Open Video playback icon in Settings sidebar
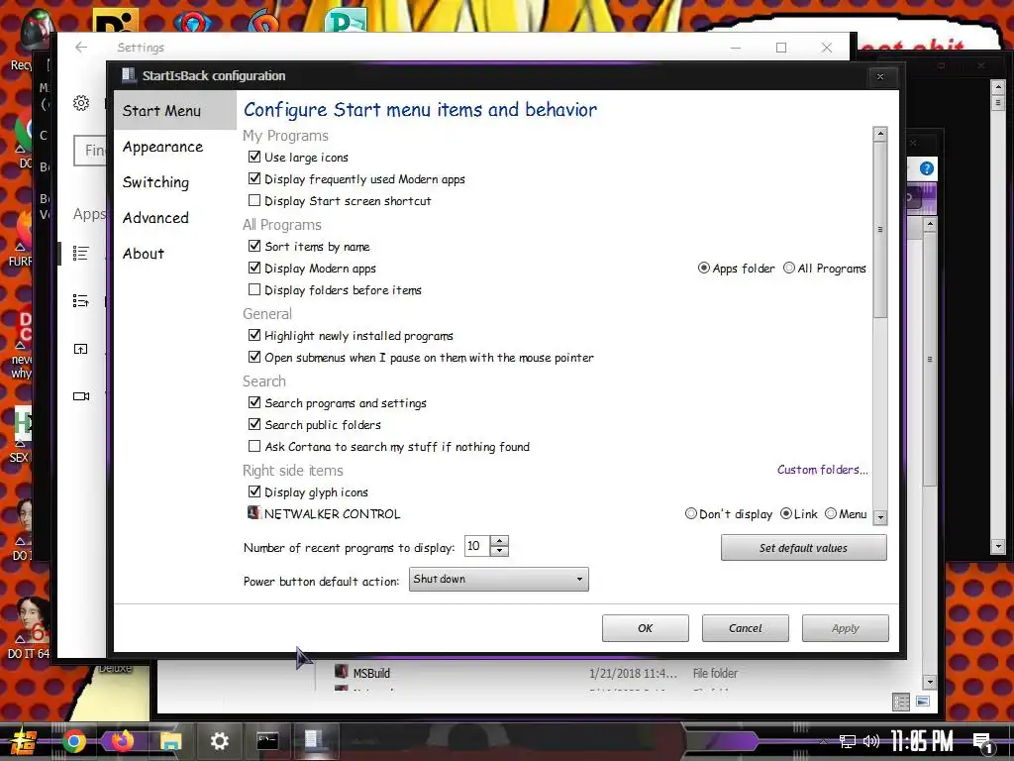The image size is (1014, 761). (81, 396)
